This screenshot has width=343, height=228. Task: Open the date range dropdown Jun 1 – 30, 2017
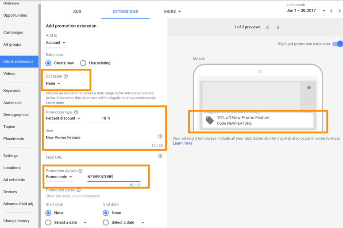click(x=306, y=11)
